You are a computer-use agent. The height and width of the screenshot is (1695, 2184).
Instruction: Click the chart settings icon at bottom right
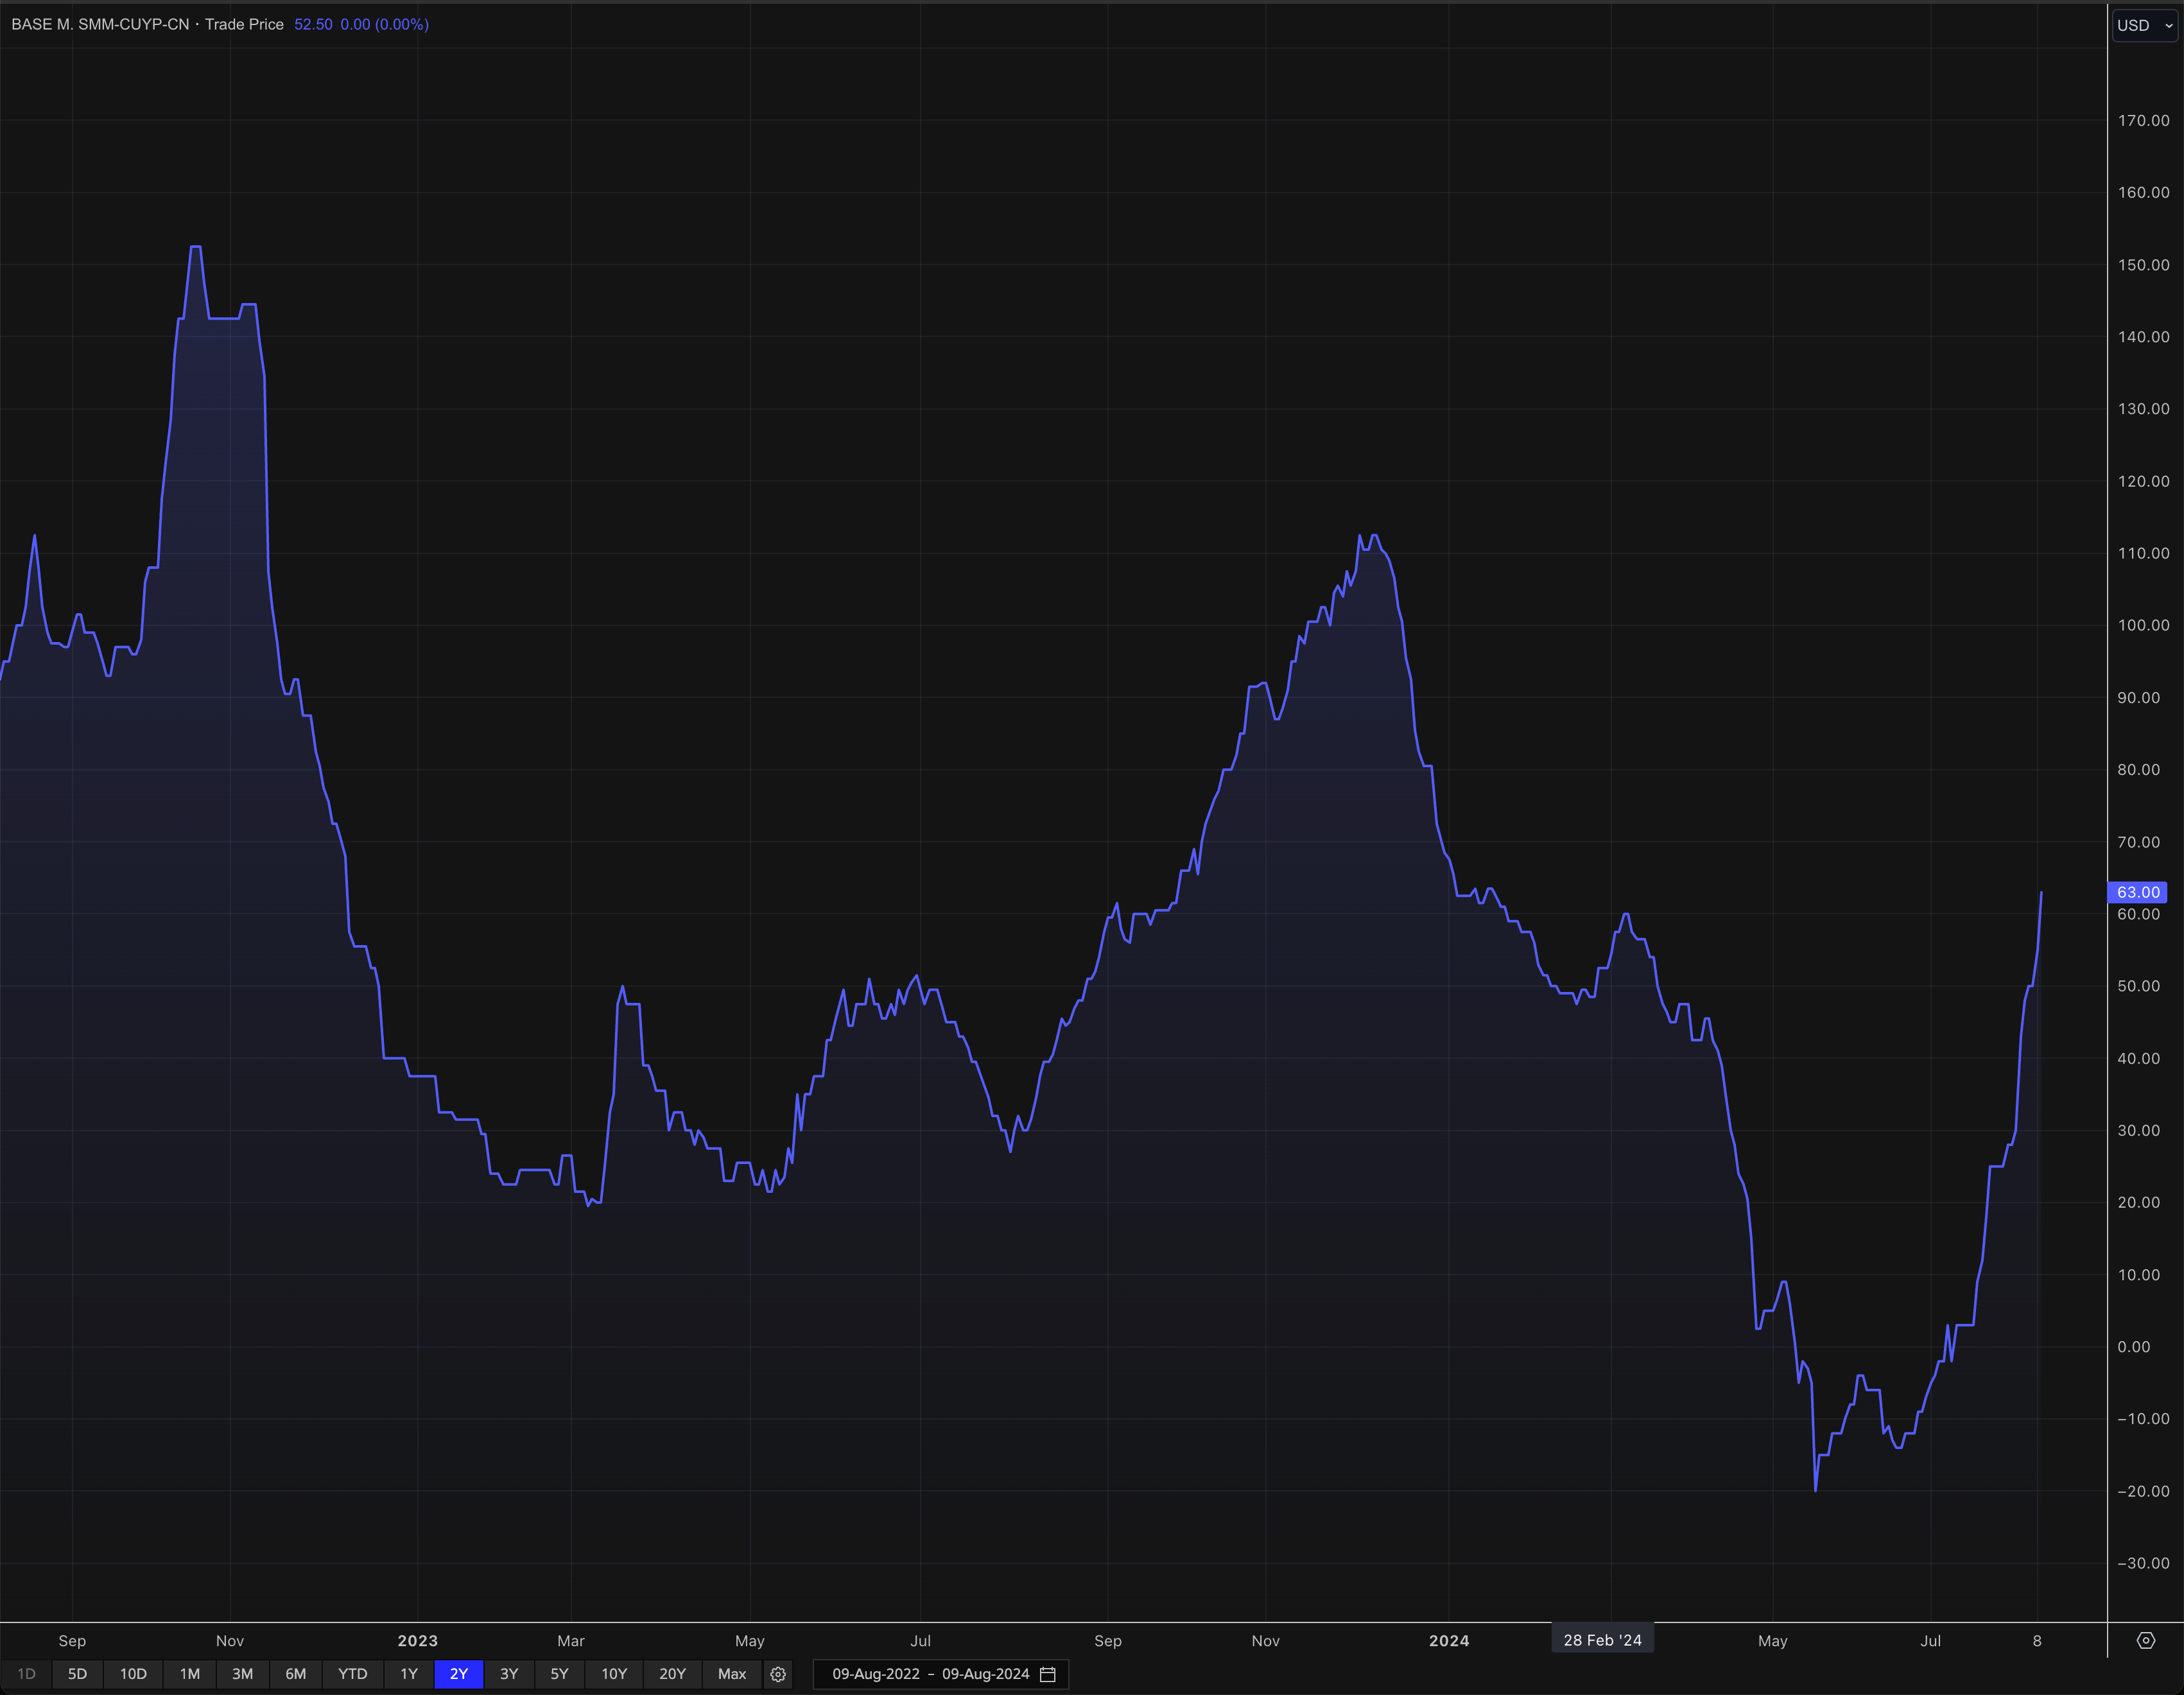click(x=2145, y=1641)
